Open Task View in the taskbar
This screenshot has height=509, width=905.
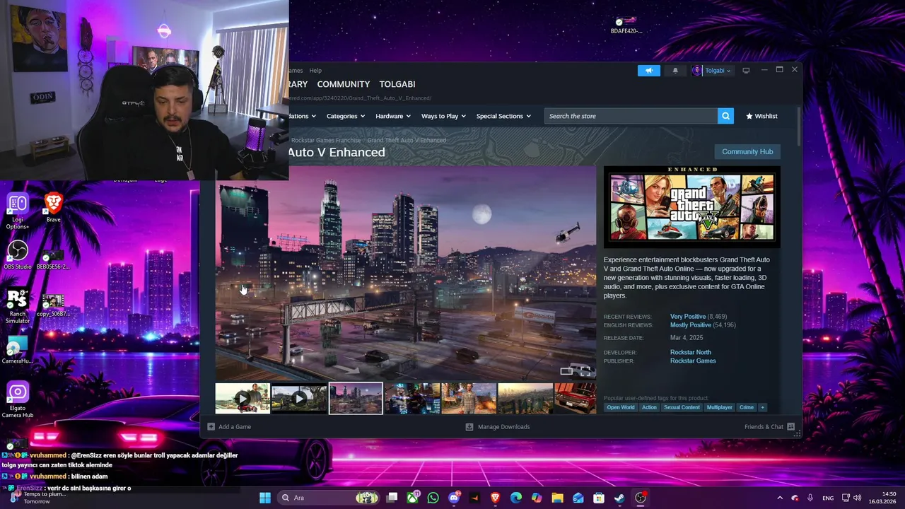point(392,498)
